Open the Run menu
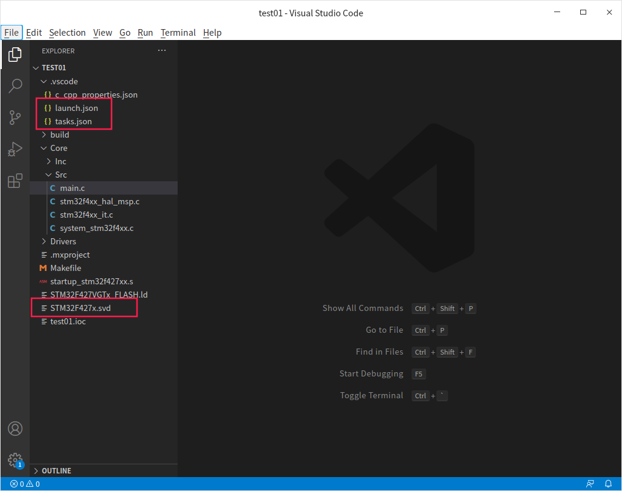Image resolution: width=622 pixels, height=491 pixels. pos(145,33)
